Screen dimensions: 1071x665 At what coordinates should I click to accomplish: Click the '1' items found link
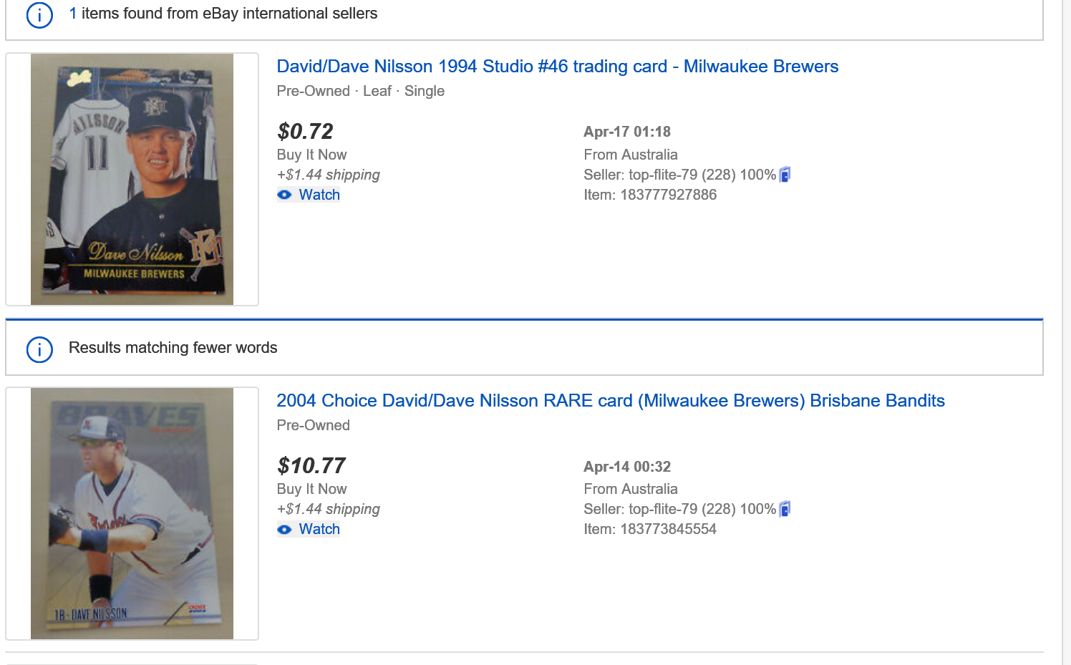(x=72, y=13)
